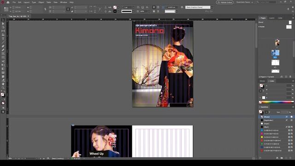Image resolution: width=295 pixels, height=166 pixels.
Task: Open the Color panel options menu
Action: [x=293, y=81]
